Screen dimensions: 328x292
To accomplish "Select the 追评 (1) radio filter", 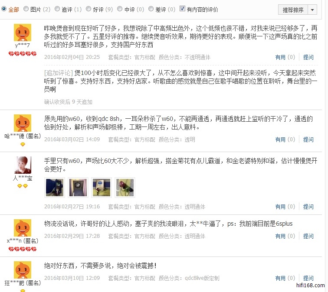I will [57, 9].
